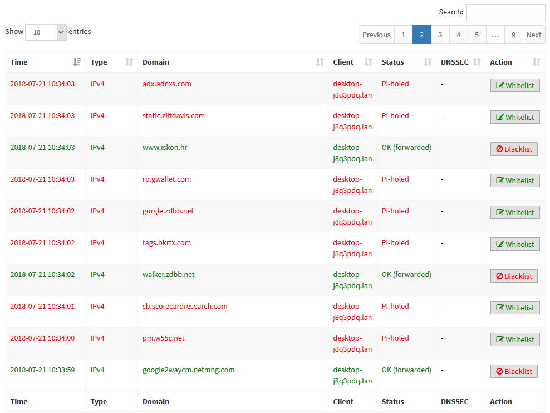Go to the Previous page
Image resolution: width=550 pixels, height=413 pixels.
pyautogui.click(x=376, y=35)
